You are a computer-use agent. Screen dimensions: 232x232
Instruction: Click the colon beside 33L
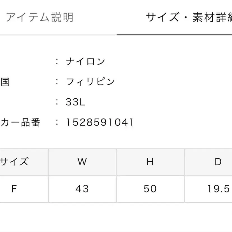click(x=57, y=102)
